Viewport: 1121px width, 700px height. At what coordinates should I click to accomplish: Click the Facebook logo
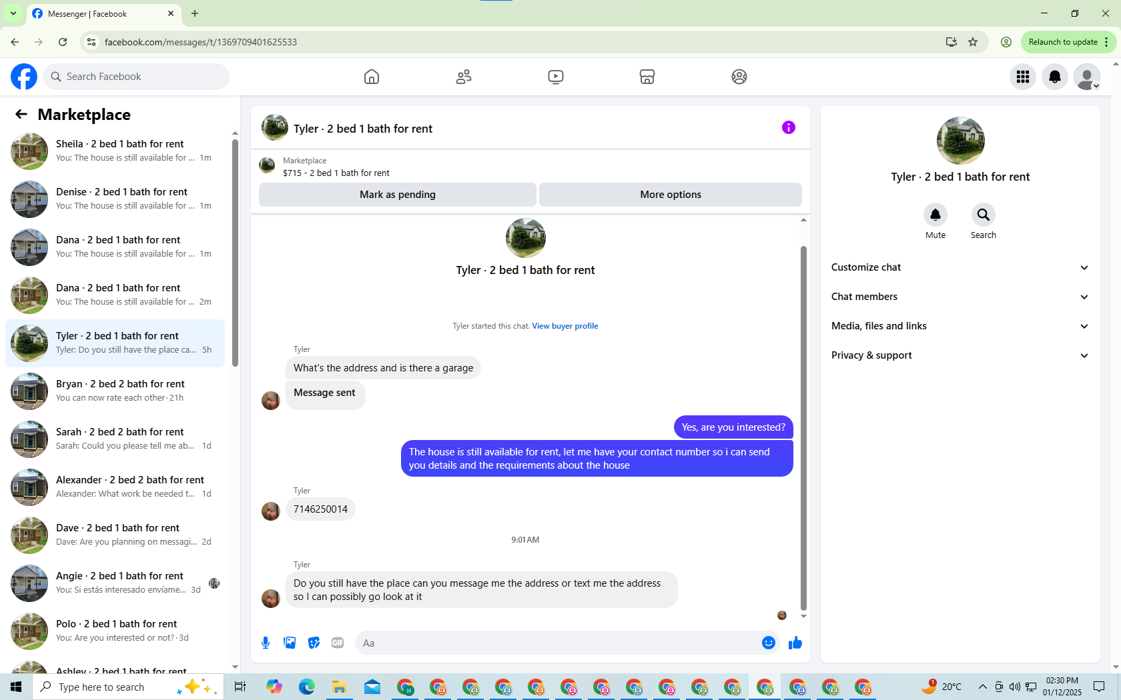point(24,77)
